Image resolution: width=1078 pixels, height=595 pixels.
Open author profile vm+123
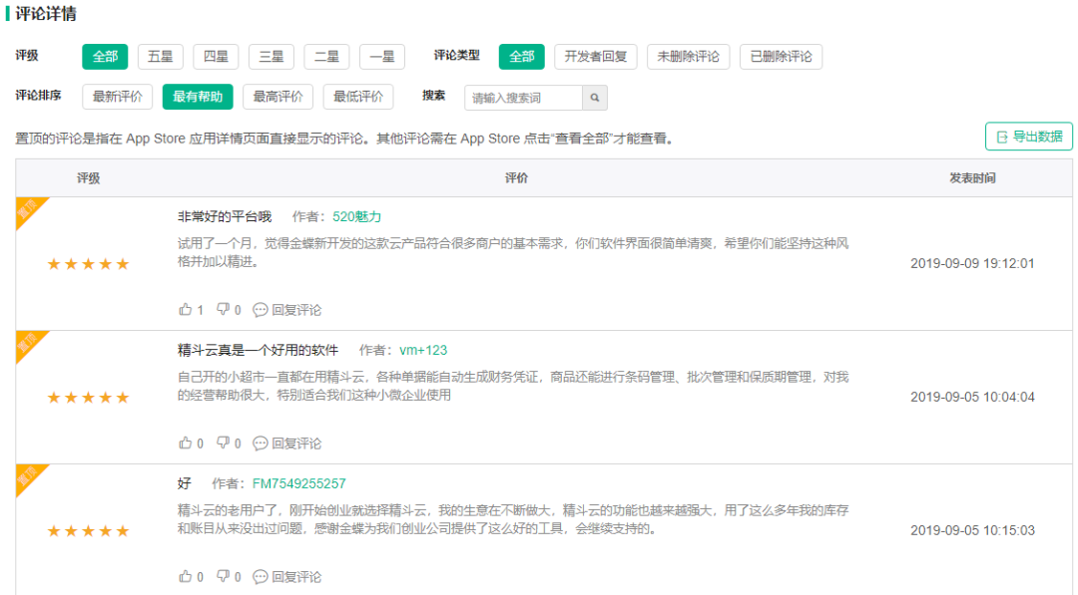point(423,350)
